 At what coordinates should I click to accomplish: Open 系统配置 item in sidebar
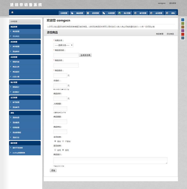pyautogui.click(x=25, y=122)
